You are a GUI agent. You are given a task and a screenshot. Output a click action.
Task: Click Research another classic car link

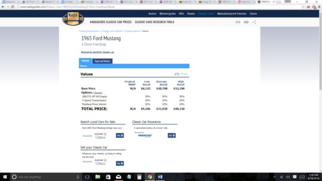point(98,52)
